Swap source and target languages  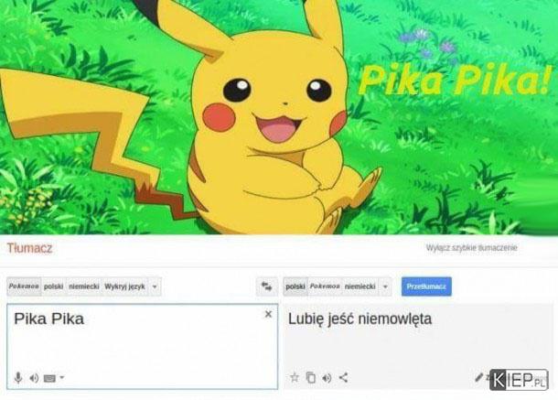click(266, 286)
